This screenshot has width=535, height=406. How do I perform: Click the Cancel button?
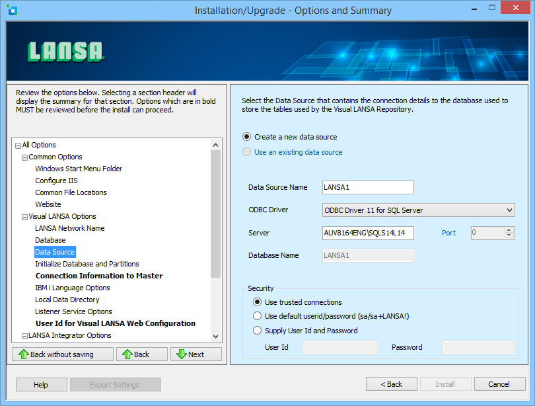point(499,384)
